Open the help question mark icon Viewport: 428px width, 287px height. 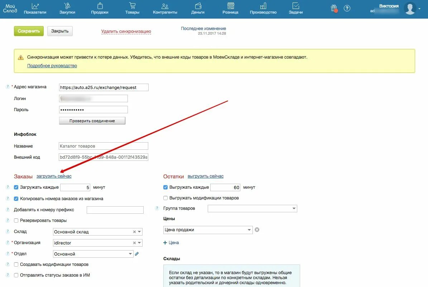click(x=347, y=9)
